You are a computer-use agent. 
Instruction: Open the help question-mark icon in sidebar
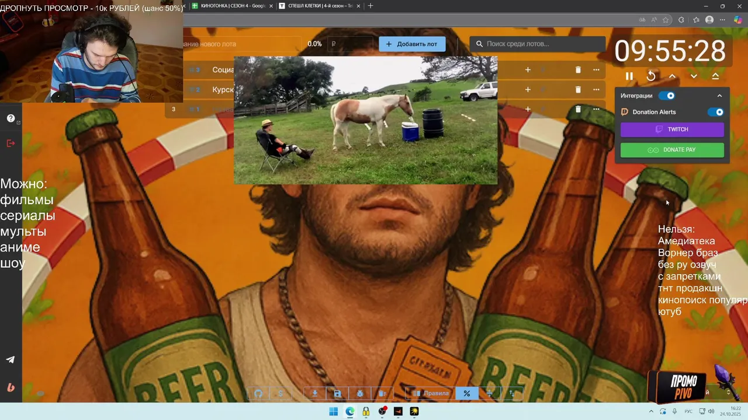point(11,118)
